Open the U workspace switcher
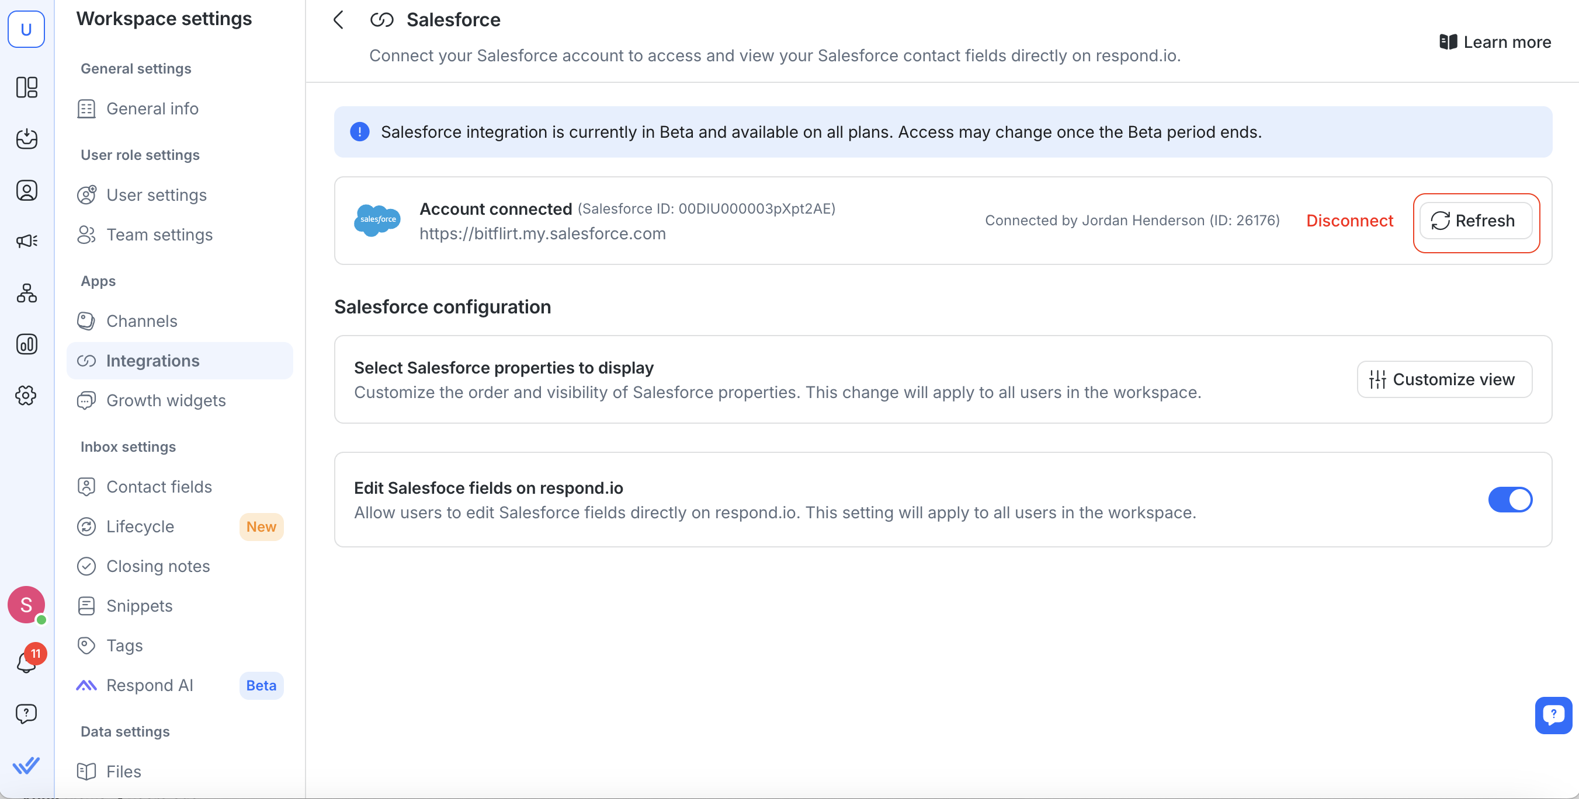Viewport: 1579px width, 799px height. coord(26,29)
